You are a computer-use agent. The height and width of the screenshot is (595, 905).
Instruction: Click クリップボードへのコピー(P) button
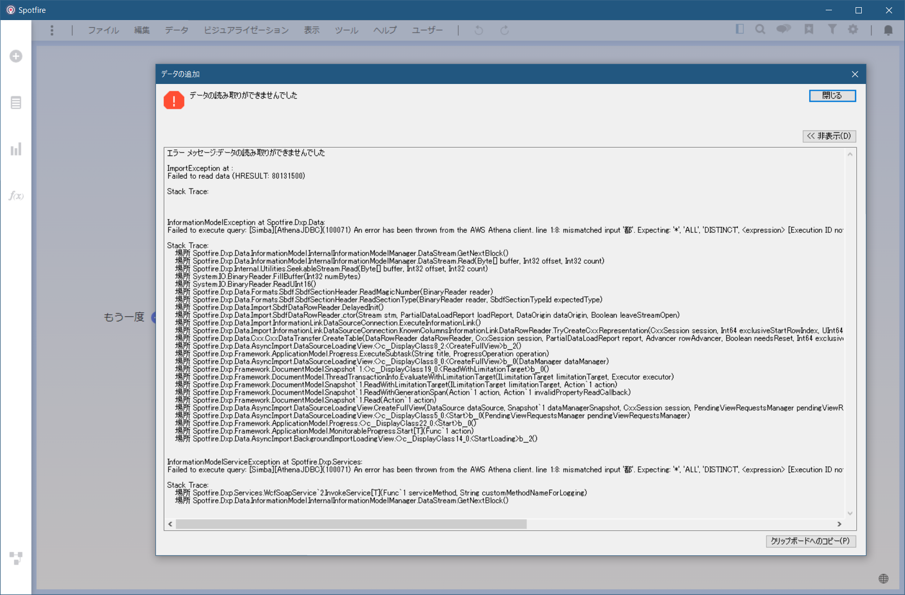click(811, 541)
